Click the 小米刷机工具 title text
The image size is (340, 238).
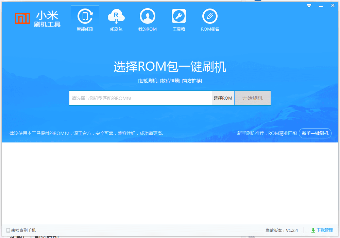[x=47, y=19]
